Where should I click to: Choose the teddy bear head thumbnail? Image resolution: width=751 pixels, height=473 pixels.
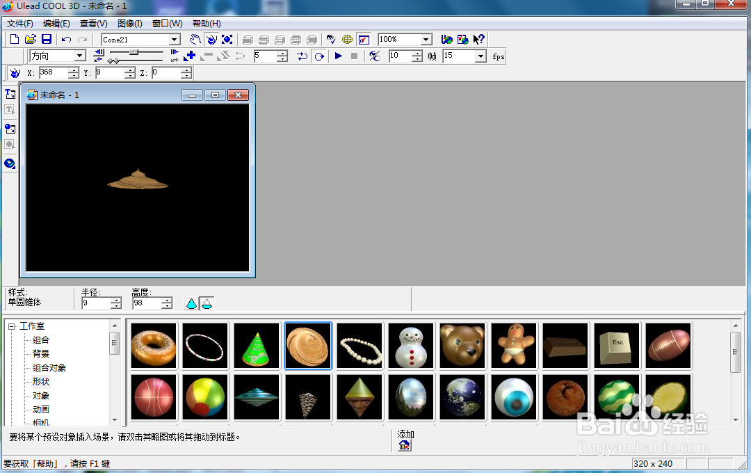(462, 346)
